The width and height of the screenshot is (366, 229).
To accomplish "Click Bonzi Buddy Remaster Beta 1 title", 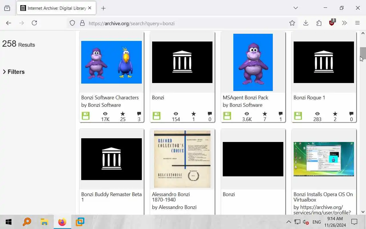I will click(112, 197).
